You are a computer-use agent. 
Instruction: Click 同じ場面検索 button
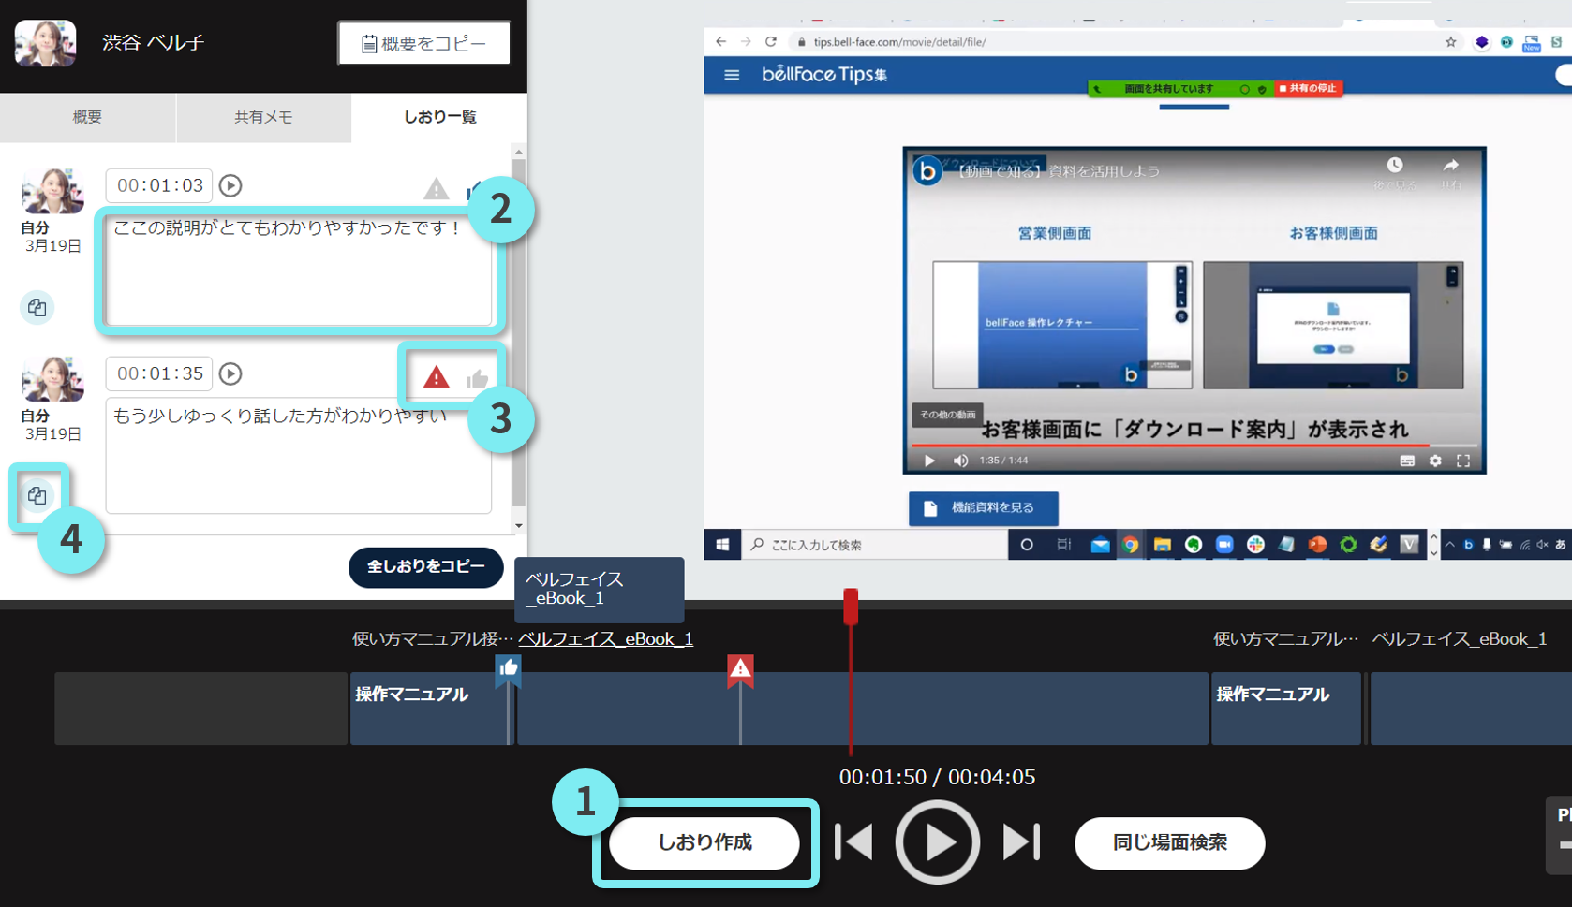click(x=1170, y=842)
